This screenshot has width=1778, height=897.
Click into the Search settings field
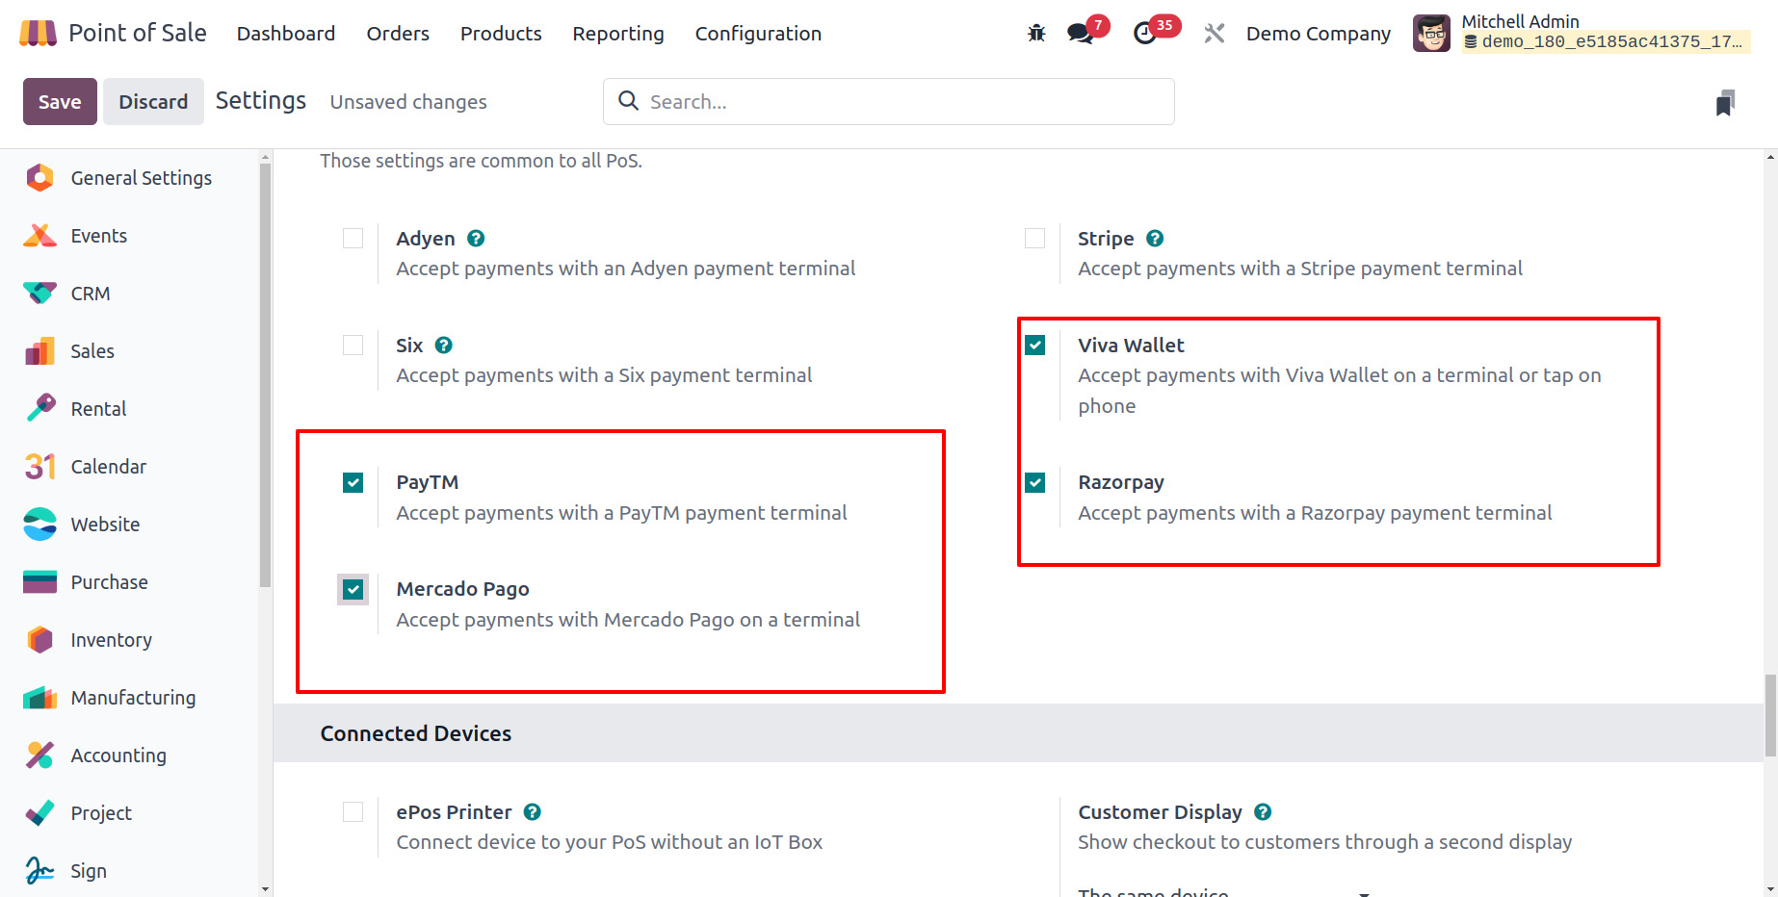[x=889, y=102]
